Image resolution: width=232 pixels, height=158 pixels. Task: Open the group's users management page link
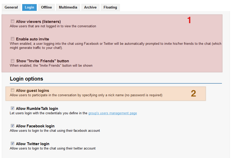112,113
